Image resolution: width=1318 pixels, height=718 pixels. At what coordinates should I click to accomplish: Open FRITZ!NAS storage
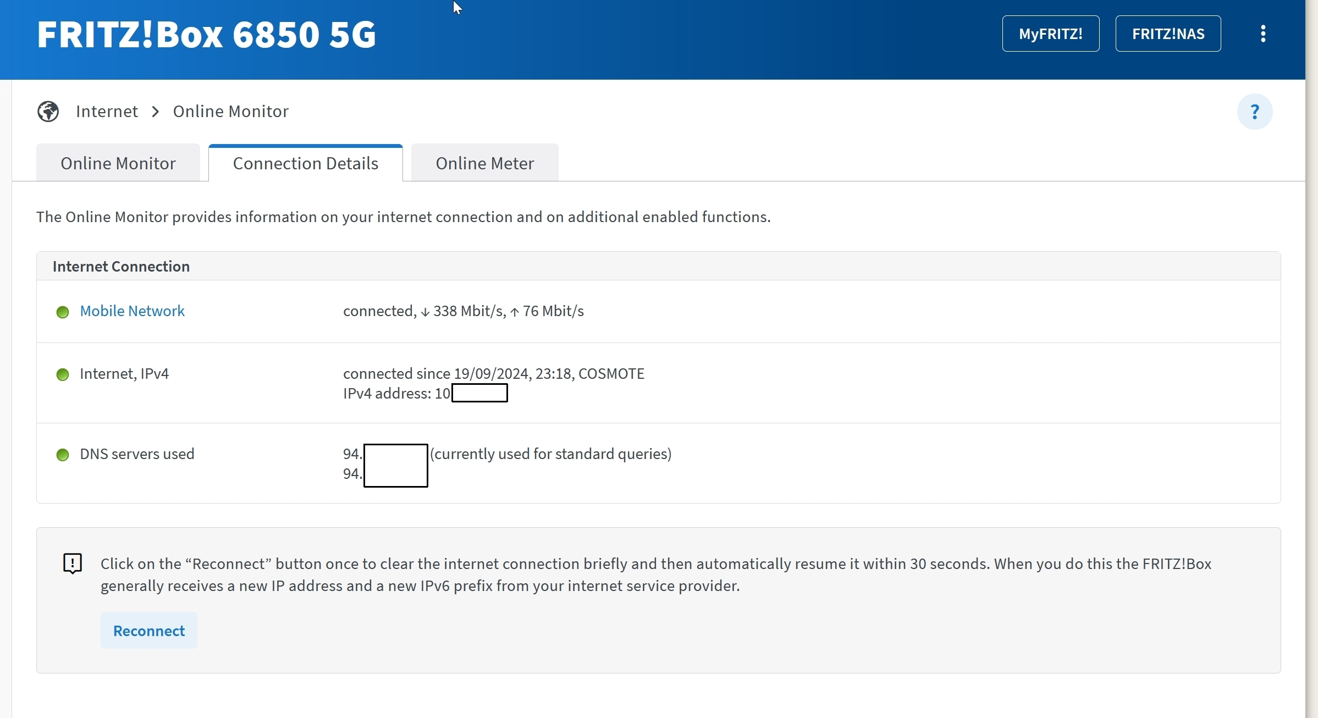[x=1168, y=34]
